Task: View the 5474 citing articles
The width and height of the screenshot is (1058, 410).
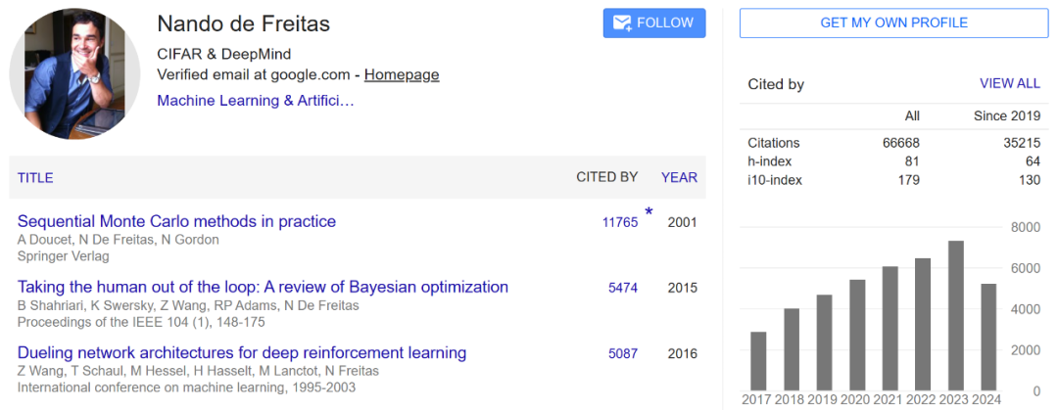Action: coord(622,288)
